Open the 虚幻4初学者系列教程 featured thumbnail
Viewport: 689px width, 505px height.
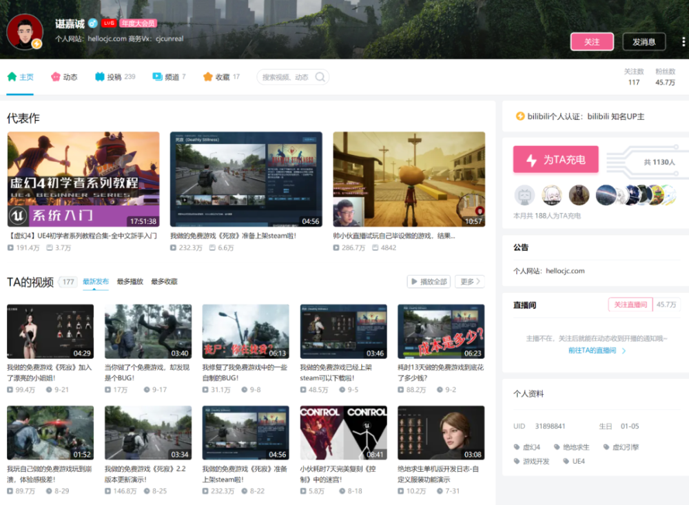point(83,179)
